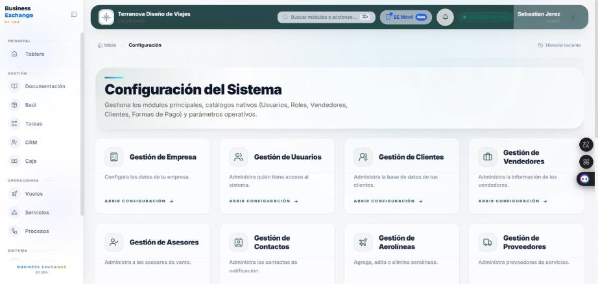Screen dimensions: 598x284
Task: Collapse the sidebar with the panel icon
Action: tap(73, 14)
